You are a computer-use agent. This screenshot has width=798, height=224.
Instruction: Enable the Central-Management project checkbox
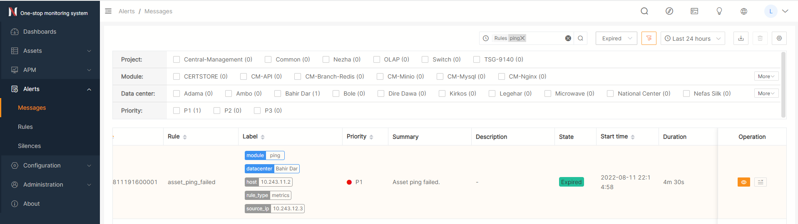pos(177,59)
